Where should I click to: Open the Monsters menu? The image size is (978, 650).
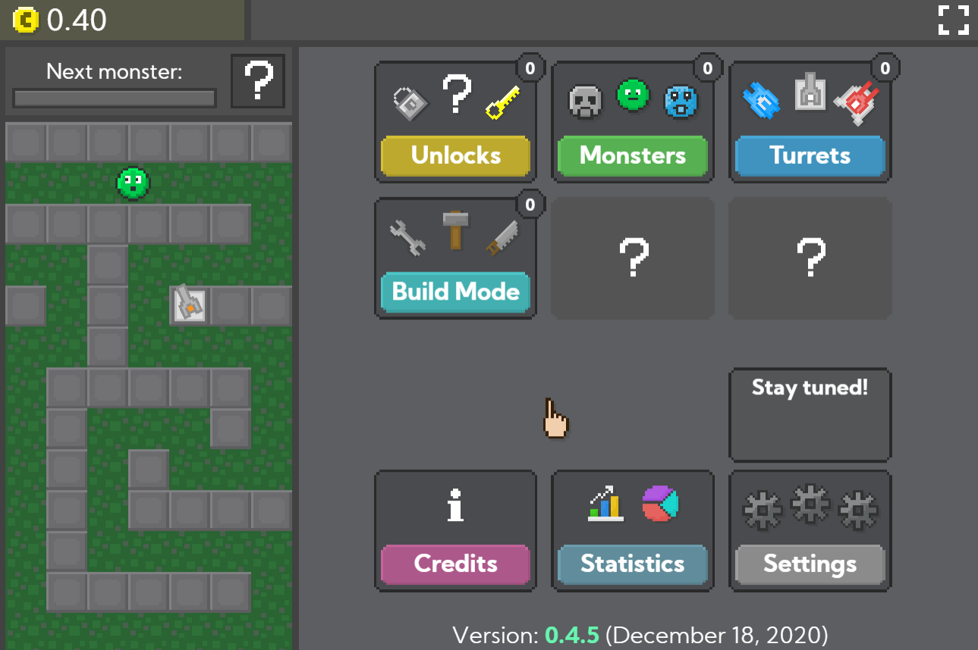pyautogui.click(x=633, y=155)
